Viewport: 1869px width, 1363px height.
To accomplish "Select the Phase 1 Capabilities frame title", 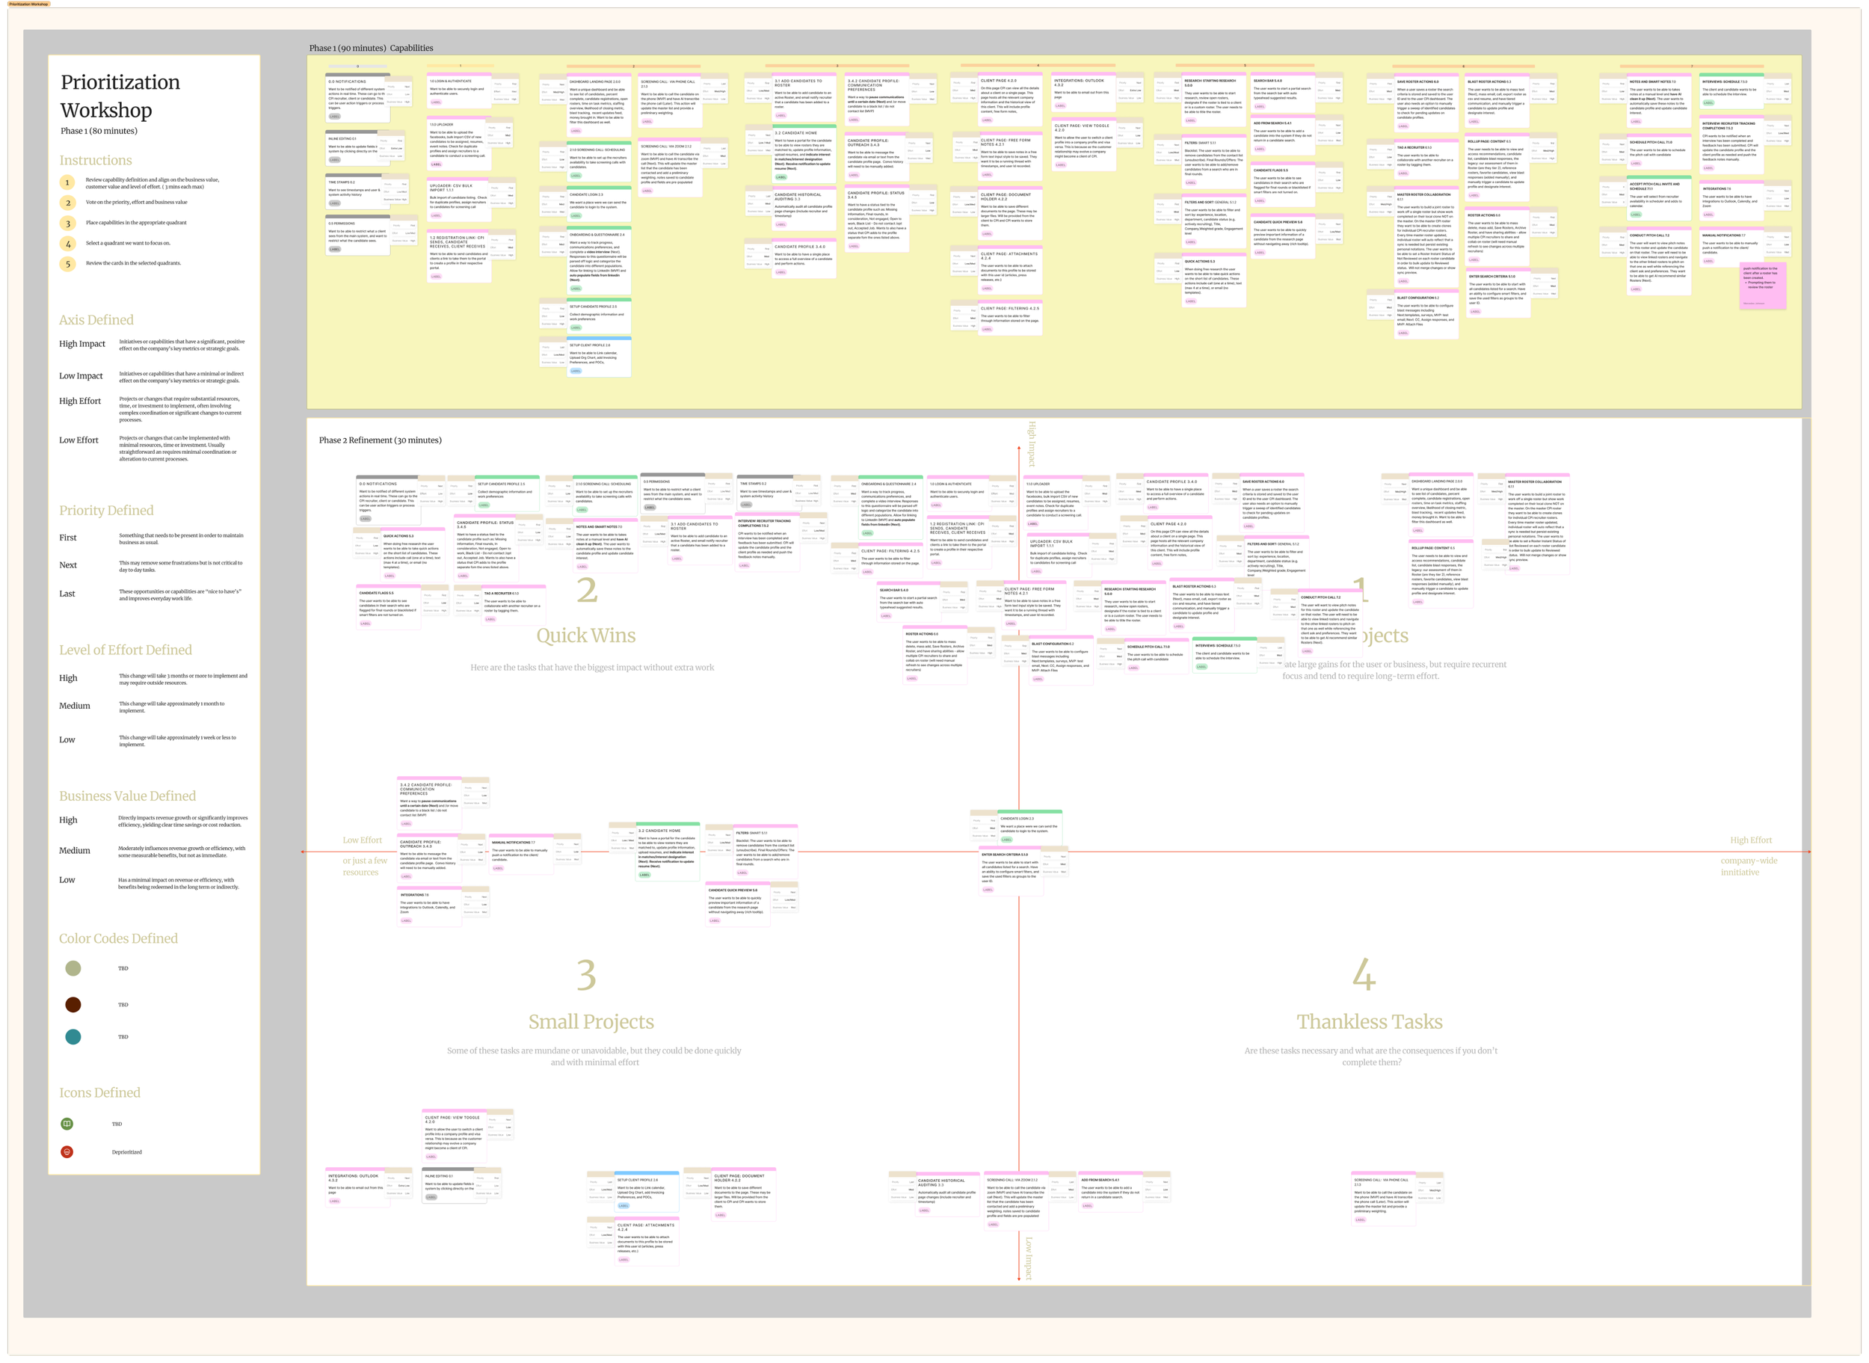I will pyautogui.click(x=370, y=48).
